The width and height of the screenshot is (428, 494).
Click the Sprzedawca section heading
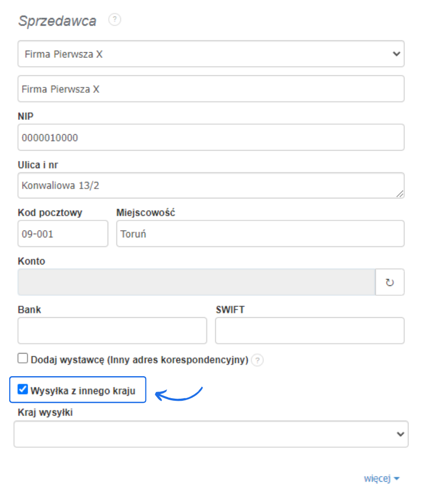click(56, 20)
